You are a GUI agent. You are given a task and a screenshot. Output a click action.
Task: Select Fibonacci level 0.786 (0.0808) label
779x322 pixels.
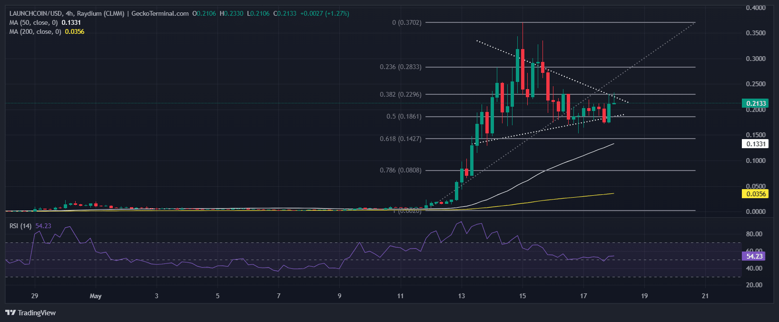[x=400, y=170]
